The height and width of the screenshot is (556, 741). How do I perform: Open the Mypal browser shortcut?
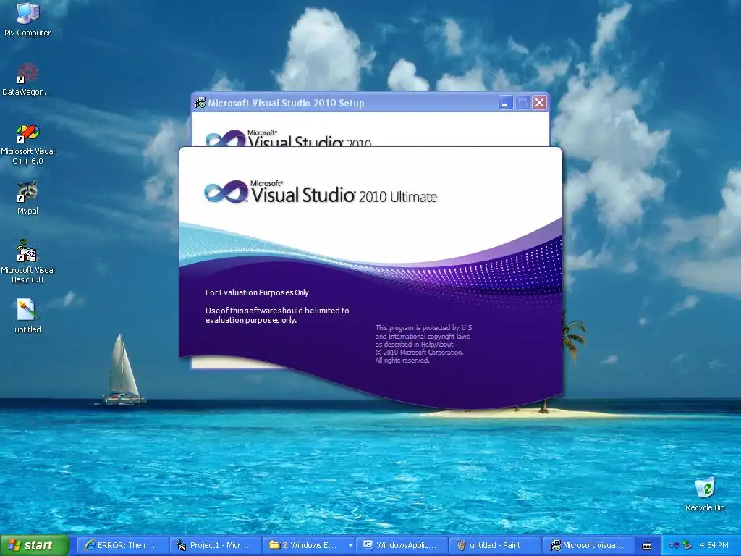(27, 198)
